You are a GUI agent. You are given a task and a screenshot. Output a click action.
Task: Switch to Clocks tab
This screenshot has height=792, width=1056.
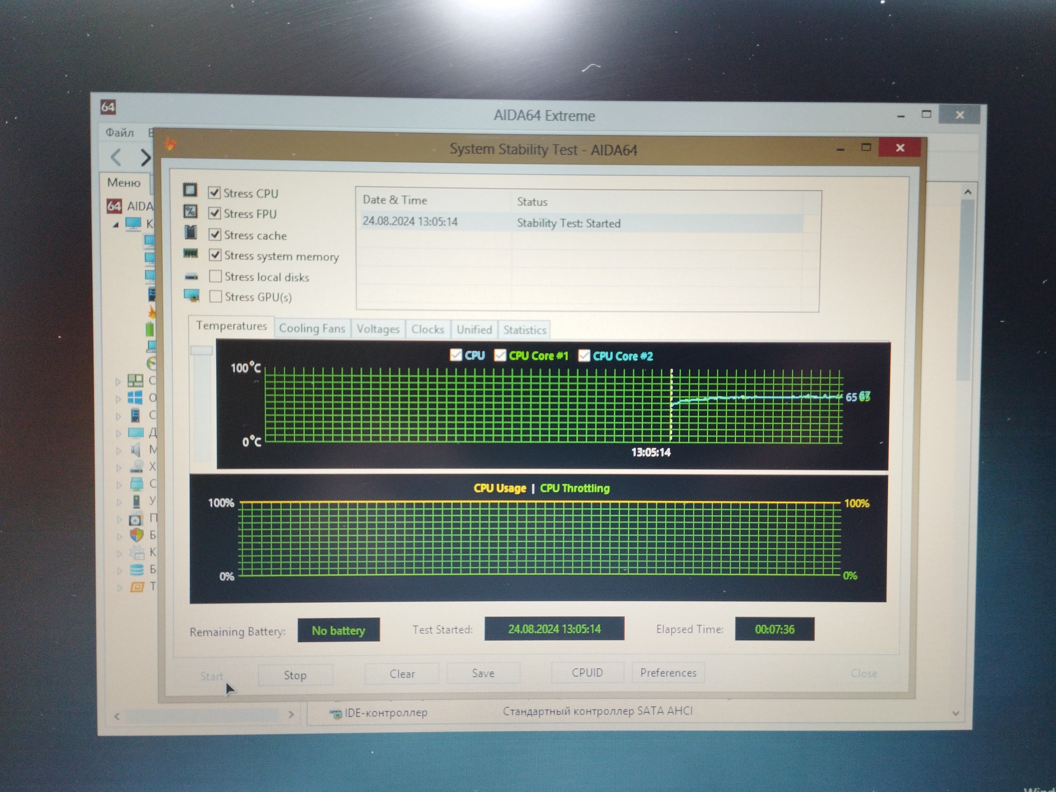point(427,329)
